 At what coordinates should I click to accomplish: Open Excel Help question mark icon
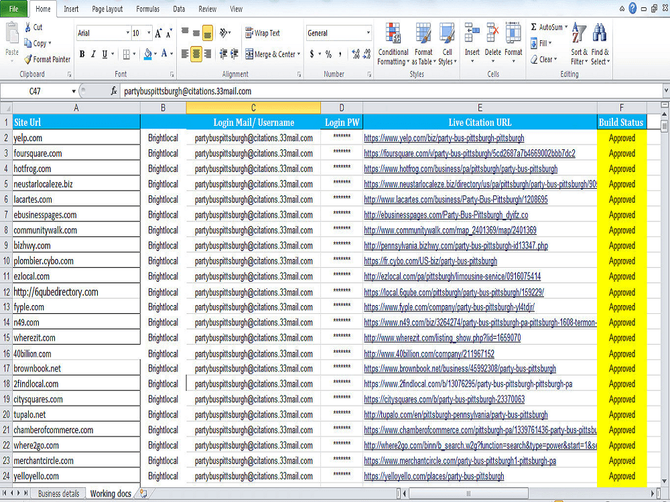click(x=633, y=8)
